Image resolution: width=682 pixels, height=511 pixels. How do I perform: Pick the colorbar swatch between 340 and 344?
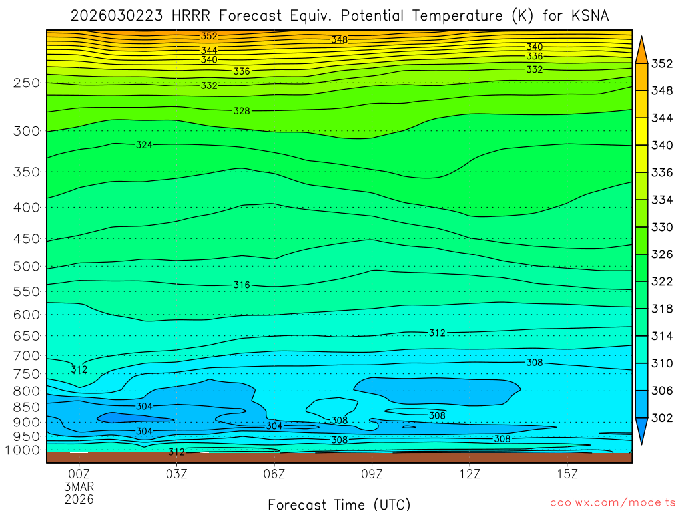[x=641, y=132]
